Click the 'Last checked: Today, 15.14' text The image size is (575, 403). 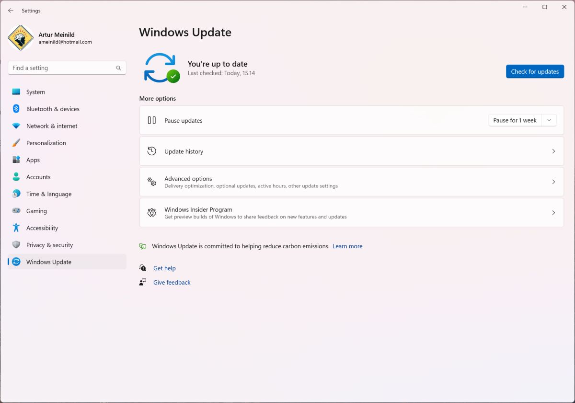221,73
